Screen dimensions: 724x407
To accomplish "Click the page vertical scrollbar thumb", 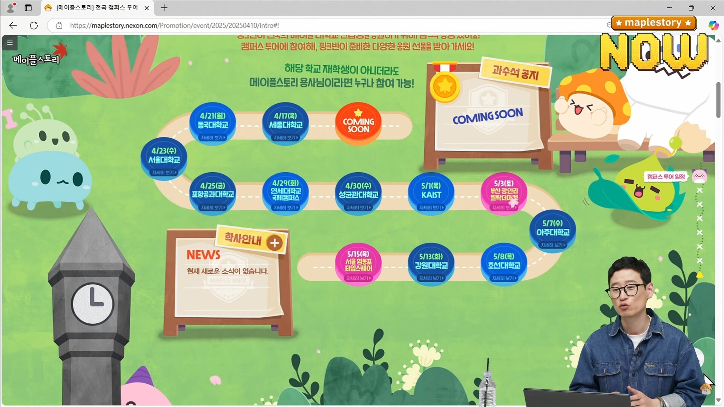I will (718, 100).
